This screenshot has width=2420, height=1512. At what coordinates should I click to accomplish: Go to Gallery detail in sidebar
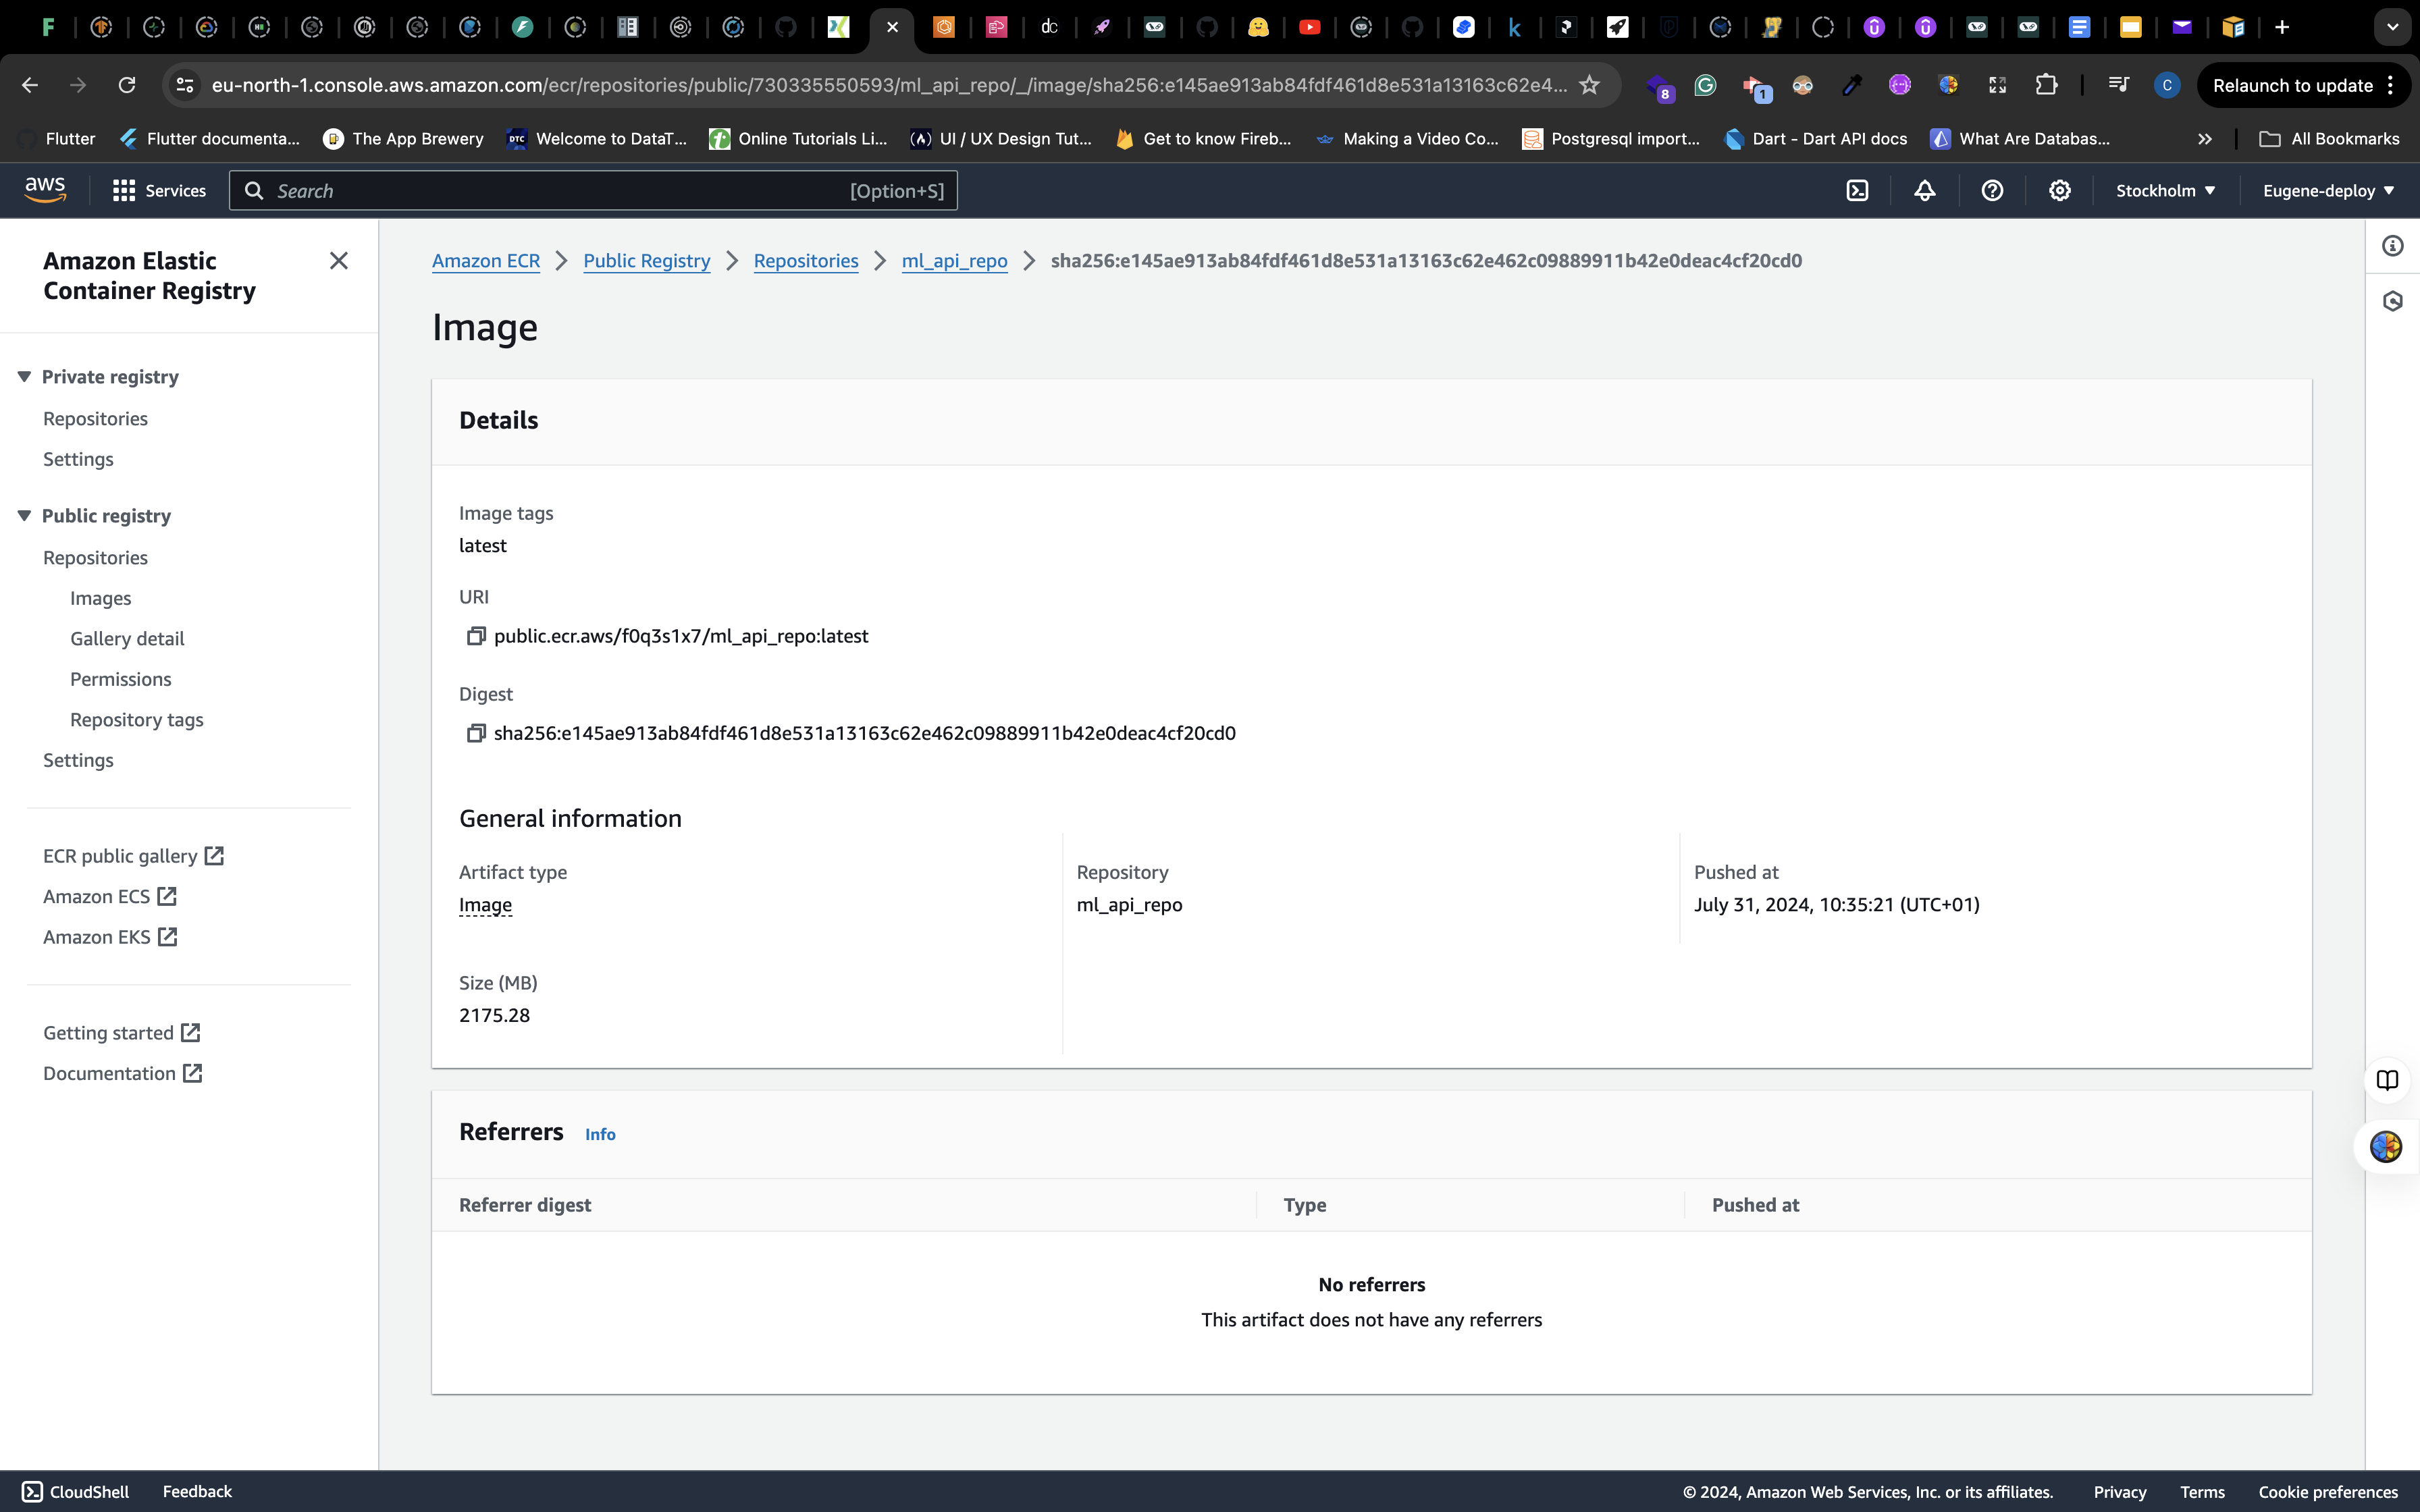click(127, 639)
